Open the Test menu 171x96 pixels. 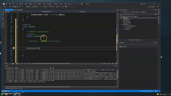pyautogui.click(x=35, y=4)
